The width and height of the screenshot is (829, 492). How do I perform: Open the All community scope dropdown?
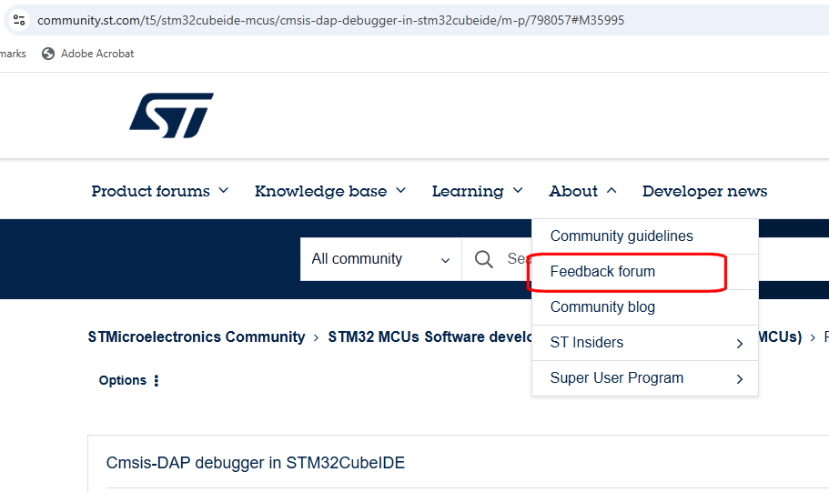pos(380,259)
